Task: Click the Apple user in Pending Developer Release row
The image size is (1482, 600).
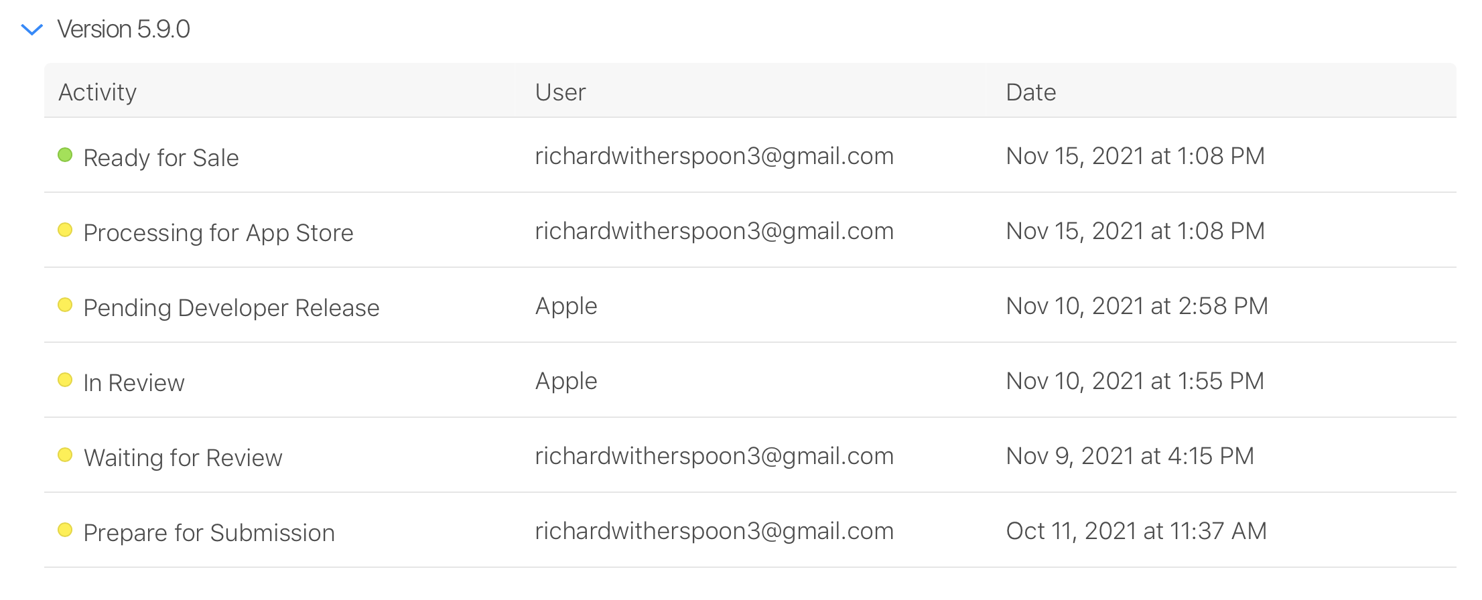Action: 566,306
